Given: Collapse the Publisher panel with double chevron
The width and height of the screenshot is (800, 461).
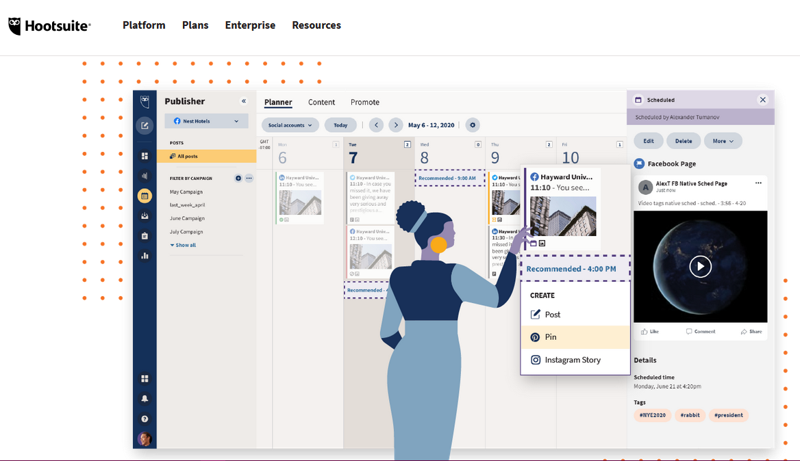Looking at the screenshot, I should [x=244, y=101].
